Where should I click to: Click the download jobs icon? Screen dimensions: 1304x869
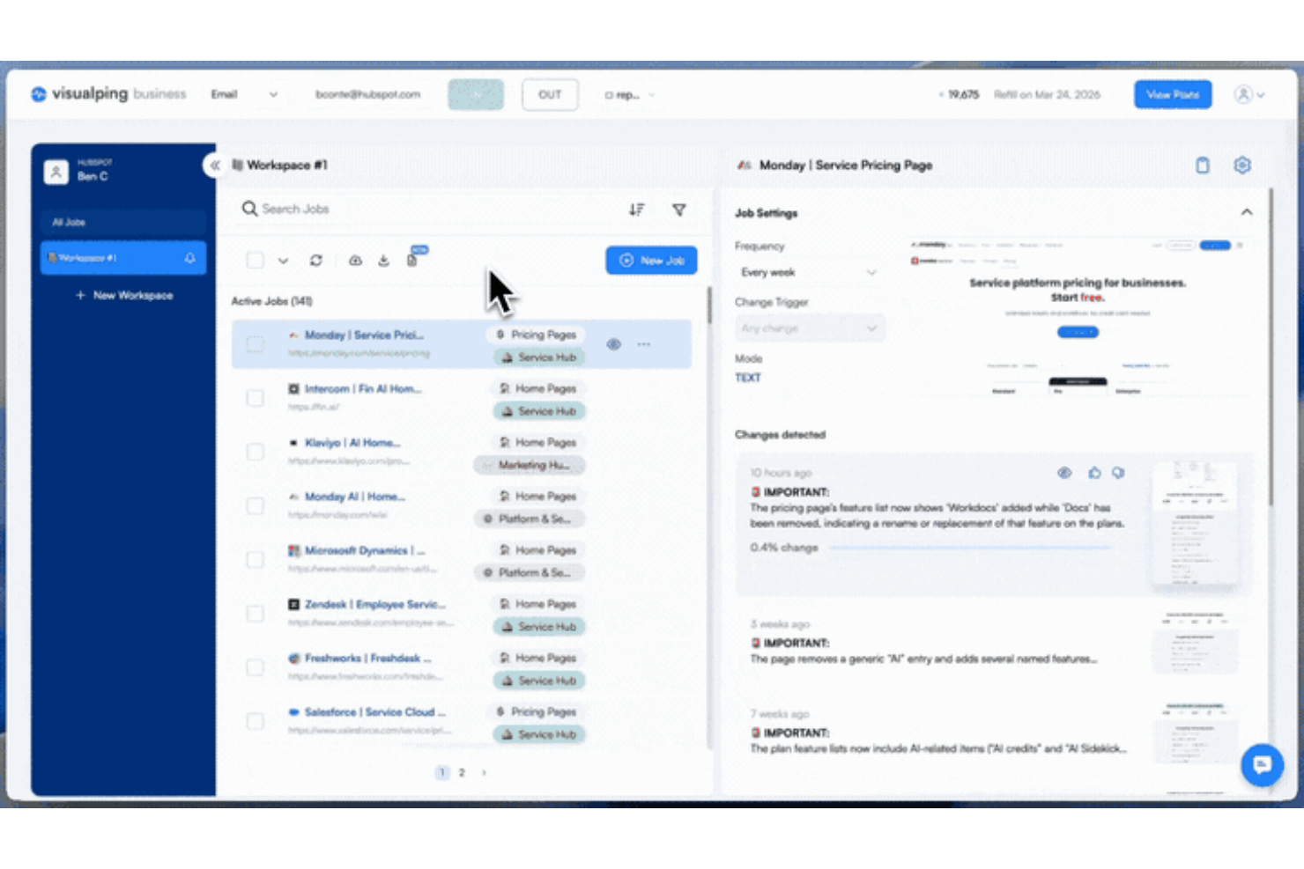click(x=383, y=260)
